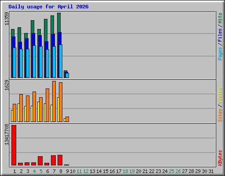The width and height of the screenshot is (225, 176).
Task: Click green day 11 label
Action: click(79, 171)
